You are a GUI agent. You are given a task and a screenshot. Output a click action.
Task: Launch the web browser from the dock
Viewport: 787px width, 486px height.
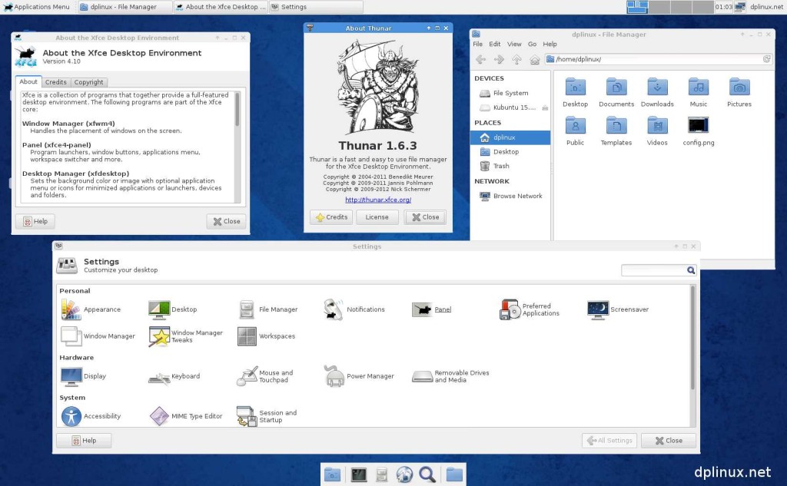pyautogui.click(x=404, y=474)
